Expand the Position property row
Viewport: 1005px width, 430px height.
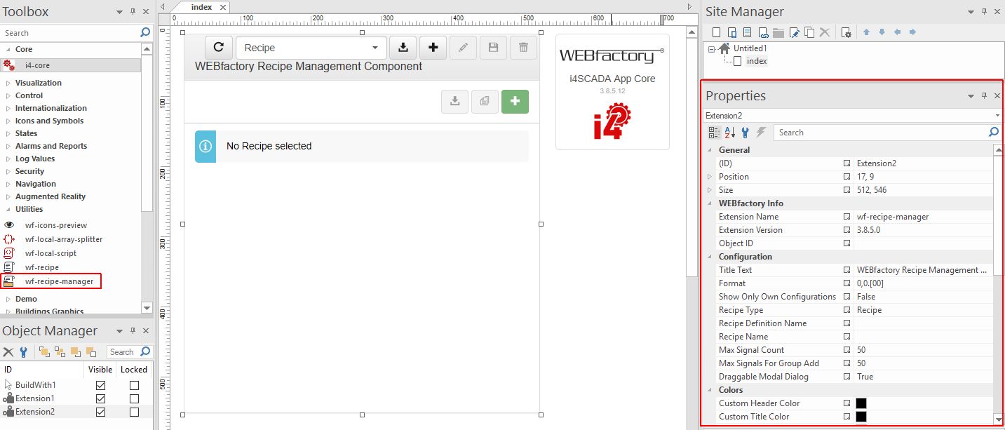point(710,177)
